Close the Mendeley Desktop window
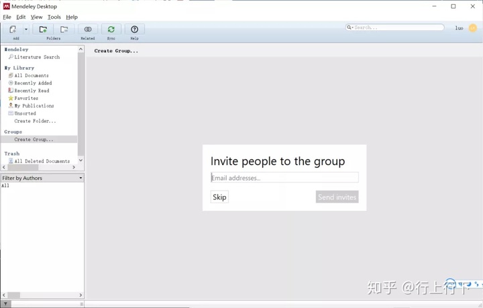This screenshot has width=483, height=308. pos(472,6)
